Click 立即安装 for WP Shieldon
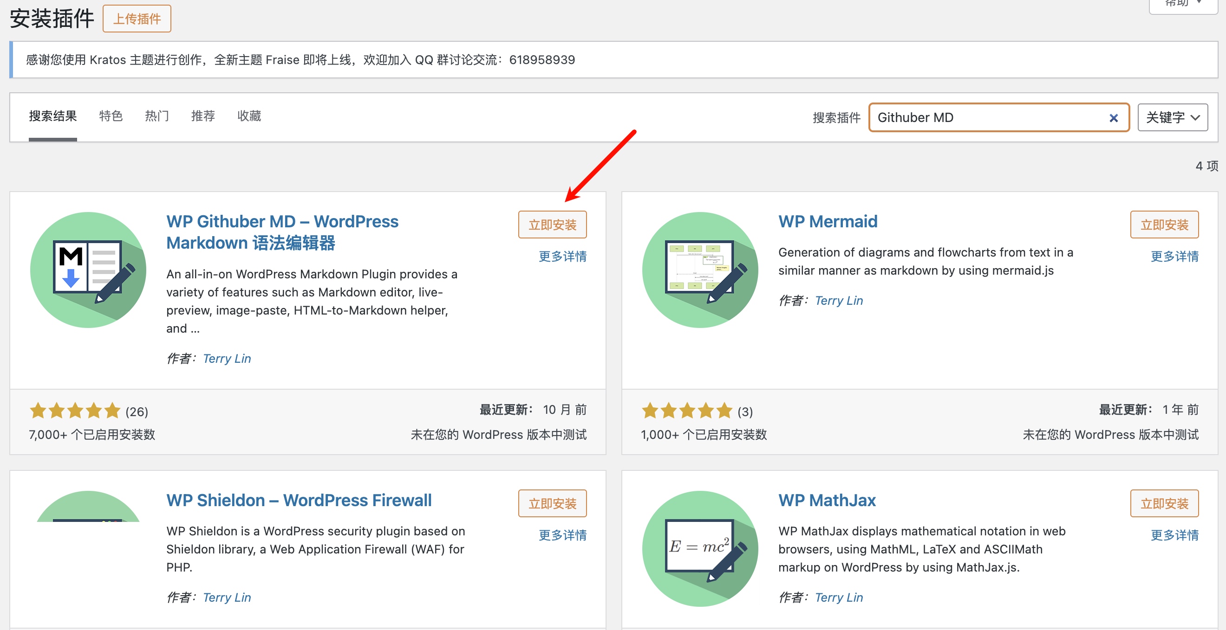The height and width of the screenshot is (630, 1226). (x=552, y=503)
